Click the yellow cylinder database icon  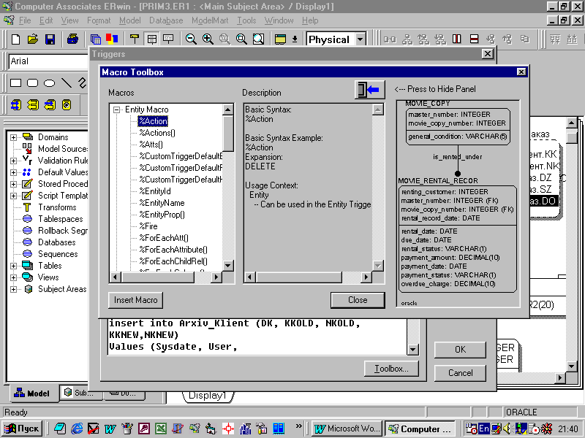(67, 105)
